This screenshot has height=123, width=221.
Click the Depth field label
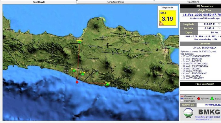[x=188, y=33]
